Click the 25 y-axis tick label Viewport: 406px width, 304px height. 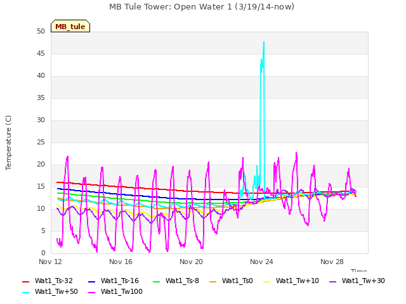point(41,142)
